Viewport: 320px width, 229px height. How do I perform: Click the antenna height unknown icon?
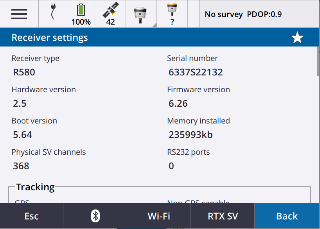pos(172,14)
